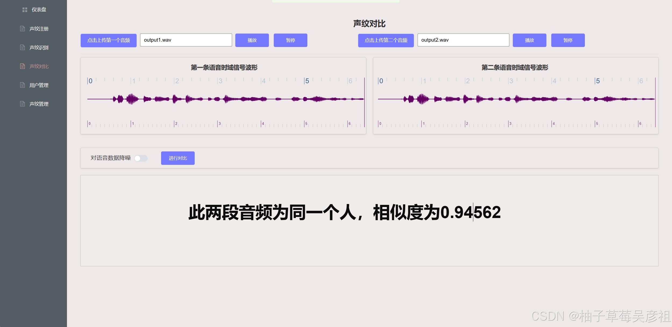
Task: Seek first waveform at the 3 second mark
Action: pyautogui.click(x=218, y=99)
